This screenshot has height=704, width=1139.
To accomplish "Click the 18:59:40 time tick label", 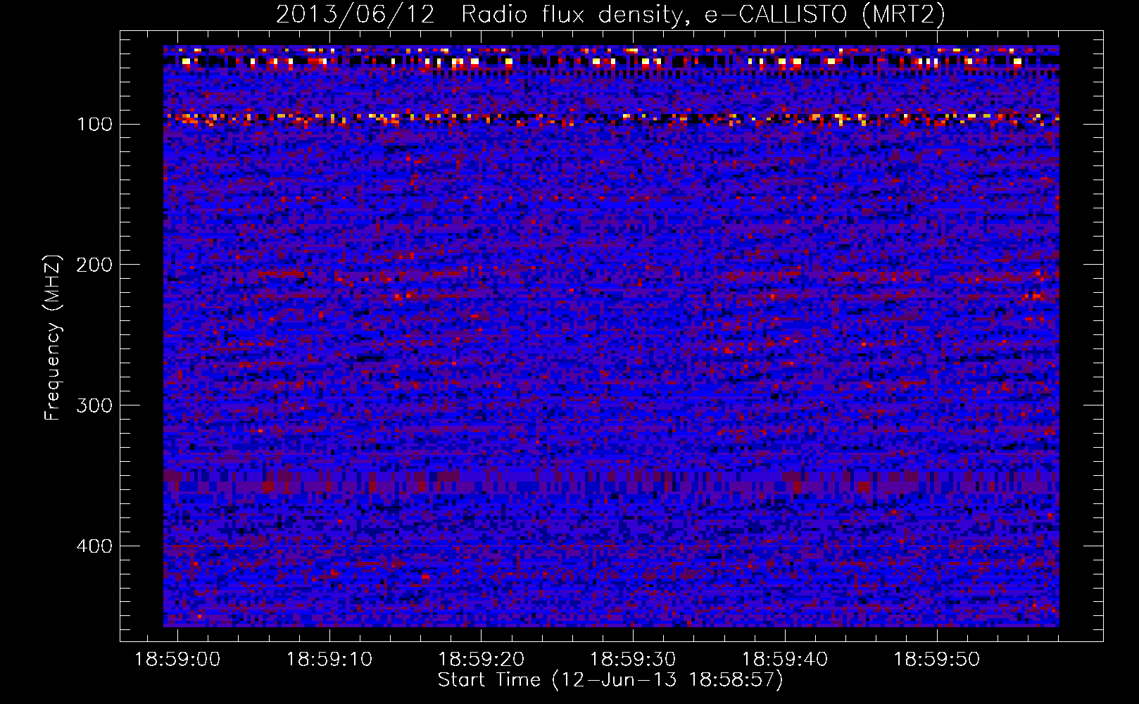I will tap(785, 660).
